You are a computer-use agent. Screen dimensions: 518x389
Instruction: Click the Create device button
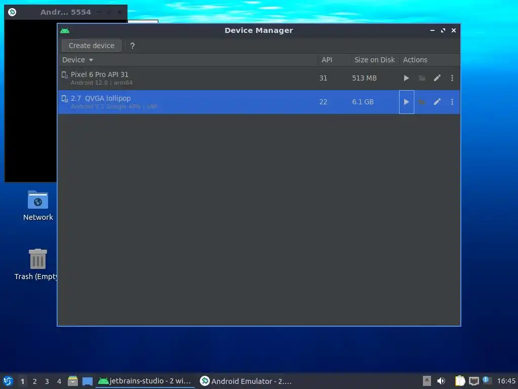click(x=92, y=46)
